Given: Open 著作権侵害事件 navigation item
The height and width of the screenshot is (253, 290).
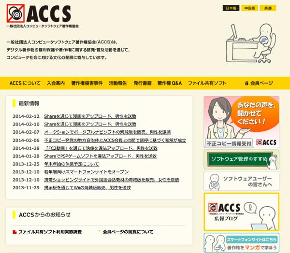Looking at the screenshot, I should point(87,83).
